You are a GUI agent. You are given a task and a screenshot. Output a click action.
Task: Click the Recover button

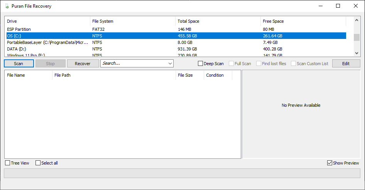tap(83, 64)
